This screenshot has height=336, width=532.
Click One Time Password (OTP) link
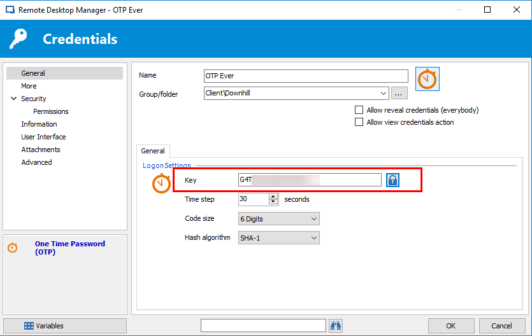point(70,248)
